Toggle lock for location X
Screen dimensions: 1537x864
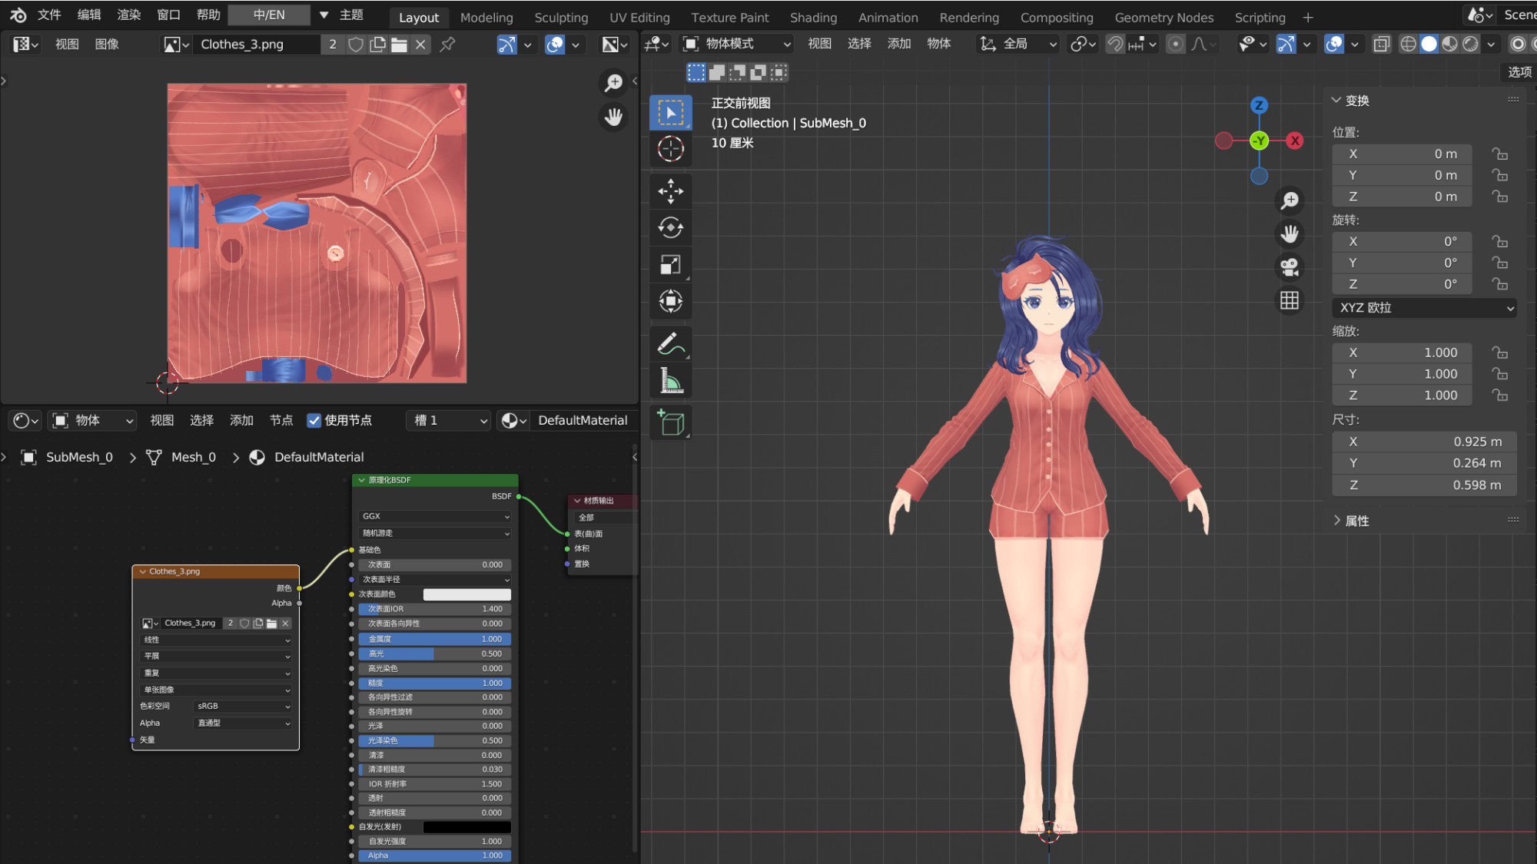(x=1499, y=154)
